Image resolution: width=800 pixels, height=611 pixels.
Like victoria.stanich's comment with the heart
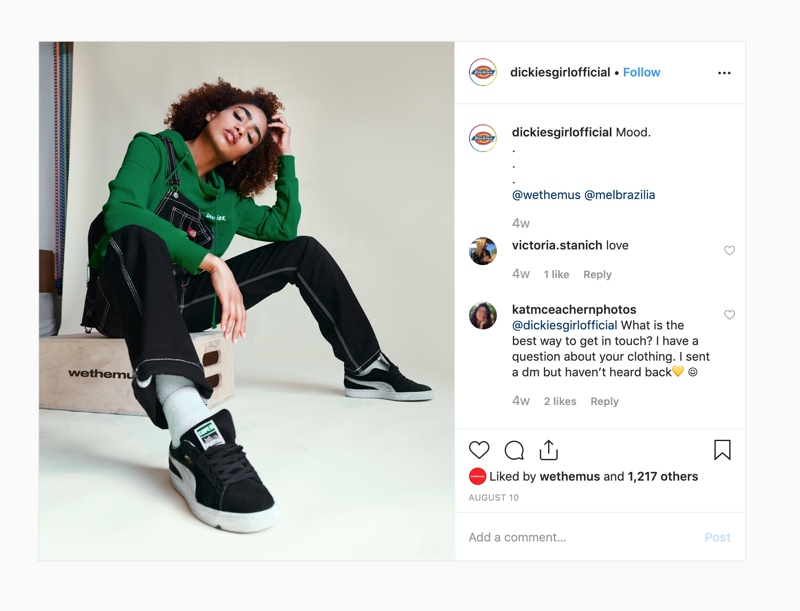[x=730, y=251]
